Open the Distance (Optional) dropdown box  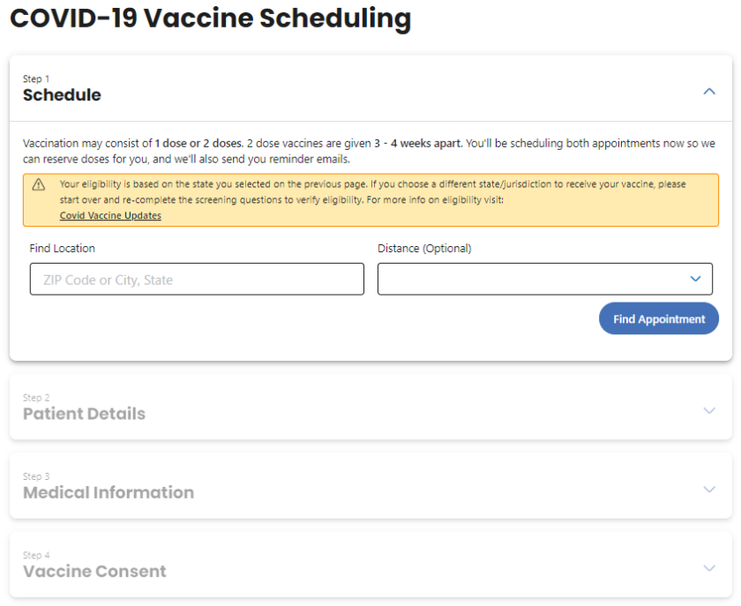pyautogui.click(x=529, y=280)
